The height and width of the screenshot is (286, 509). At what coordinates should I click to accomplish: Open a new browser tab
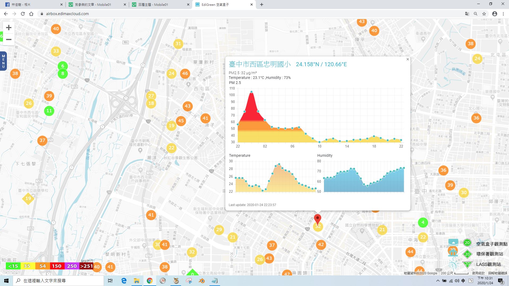(x=262, y=5)
